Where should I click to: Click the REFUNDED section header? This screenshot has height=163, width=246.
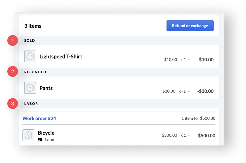point(119,72)
